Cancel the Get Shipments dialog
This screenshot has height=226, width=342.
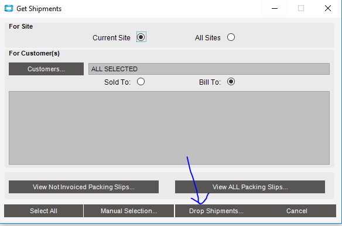coord(297,211)
